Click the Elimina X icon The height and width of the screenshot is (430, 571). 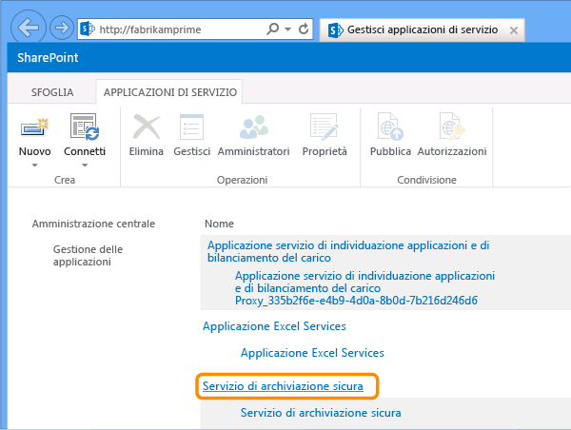click(147, 127)
